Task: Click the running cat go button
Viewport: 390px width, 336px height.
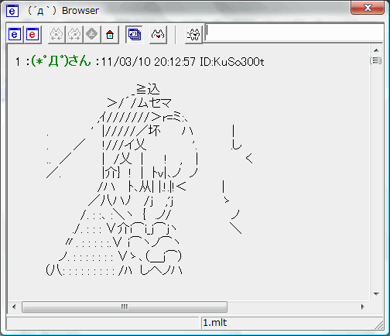Action: pyautogui.click(x=193, y=34)
